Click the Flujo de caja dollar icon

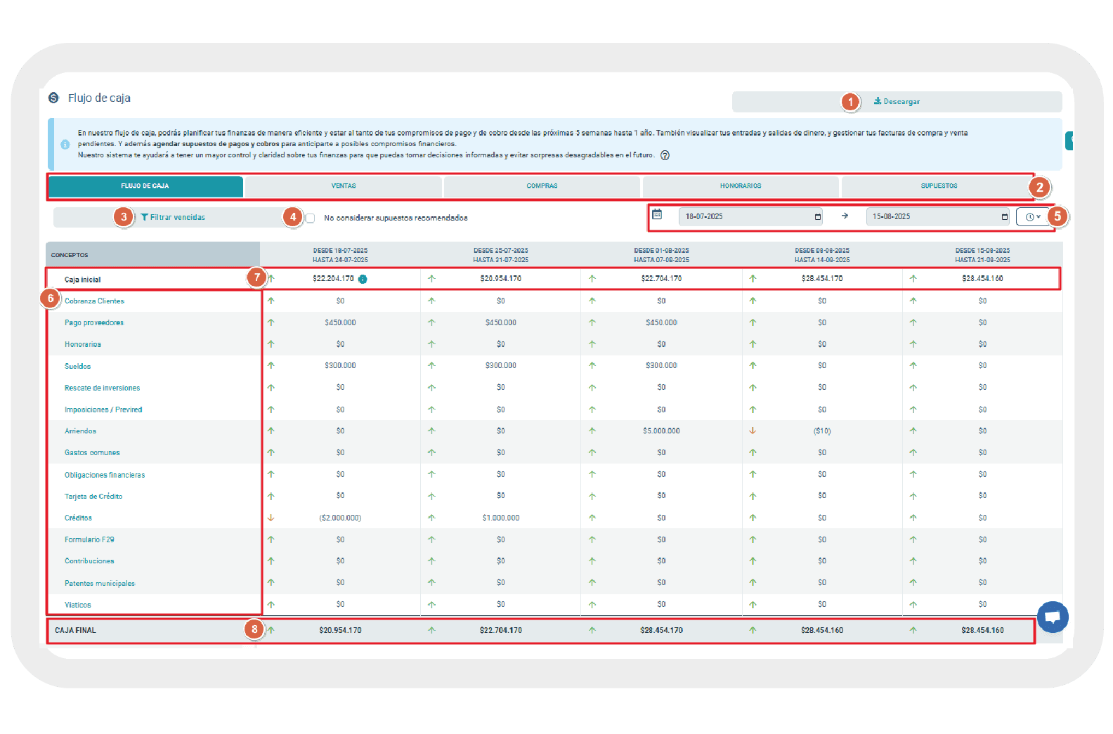[x=53, y=98]
